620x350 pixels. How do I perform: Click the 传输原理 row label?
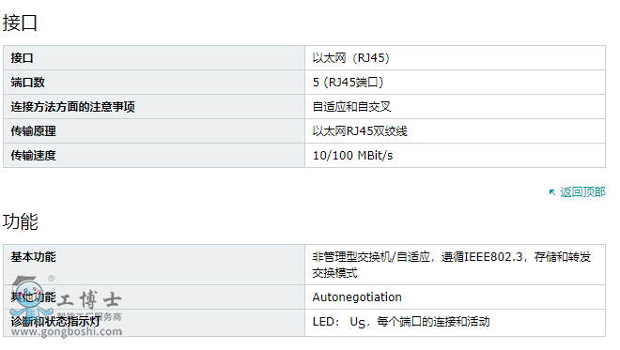[33, 131]
